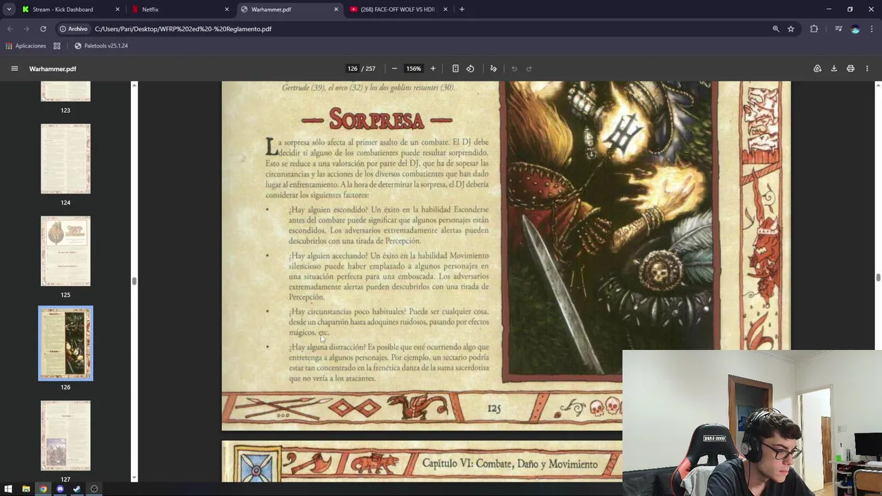882x496 pixels.
Task: Open the Chrome profile avatar
Action: pos(855,29)
